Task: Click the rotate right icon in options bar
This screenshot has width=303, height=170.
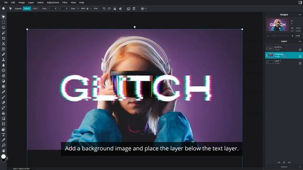Action: 109,8
